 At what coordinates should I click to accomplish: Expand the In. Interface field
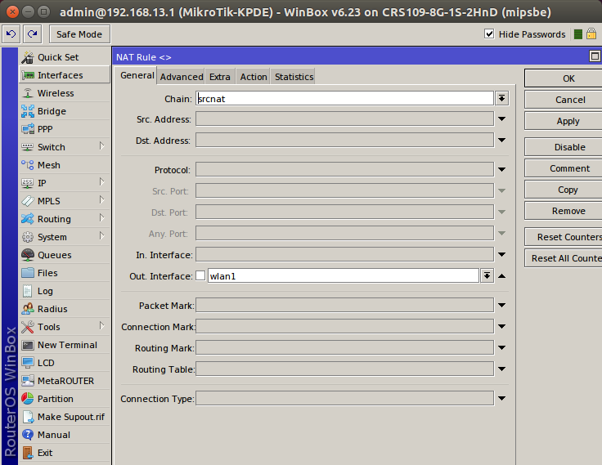[501, 254]
